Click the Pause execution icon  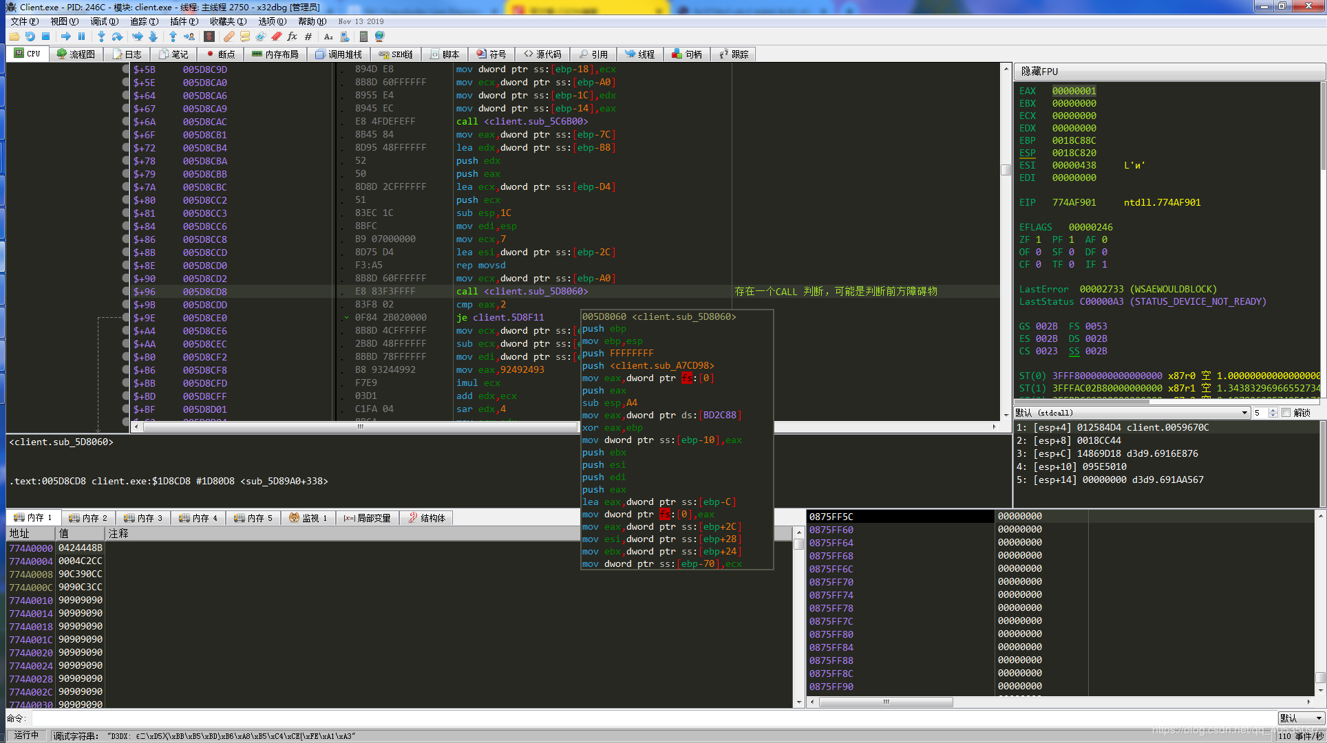coord(82,36)
